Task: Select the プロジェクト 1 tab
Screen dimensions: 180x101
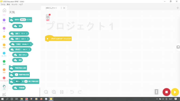Action: click(51, 8)
